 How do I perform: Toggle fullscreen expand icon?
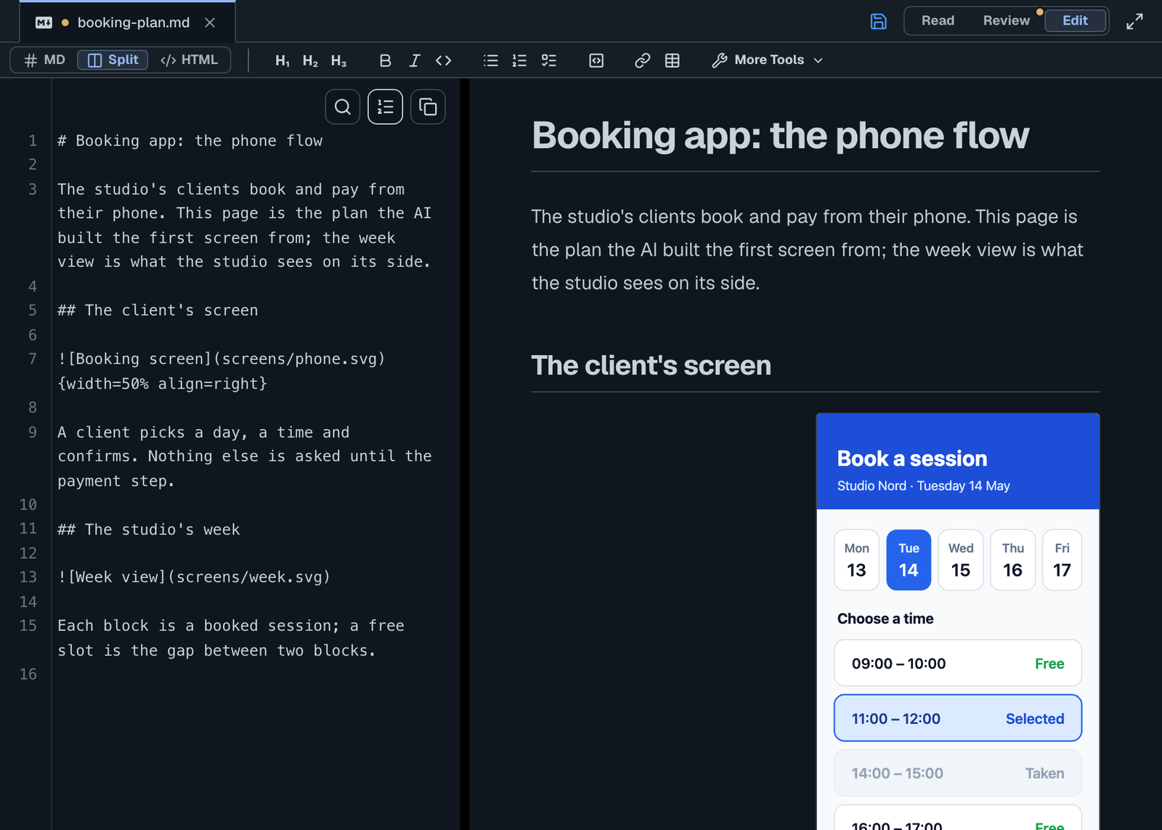1134,21
